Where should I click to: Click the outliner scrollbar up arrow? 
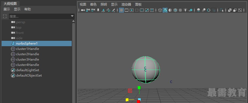(x=73, y=21)
